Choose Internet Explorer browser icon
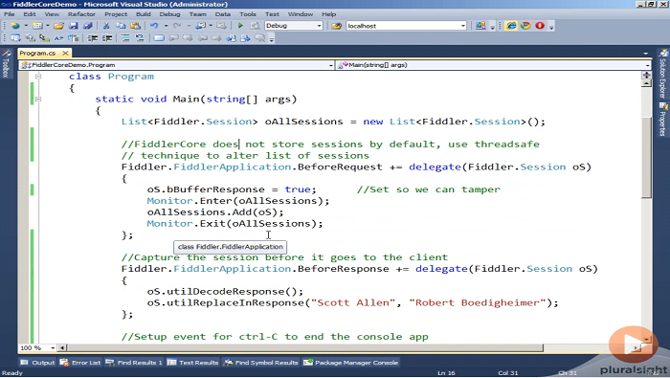This screenshot has width=670, height=378. point(511,26)
